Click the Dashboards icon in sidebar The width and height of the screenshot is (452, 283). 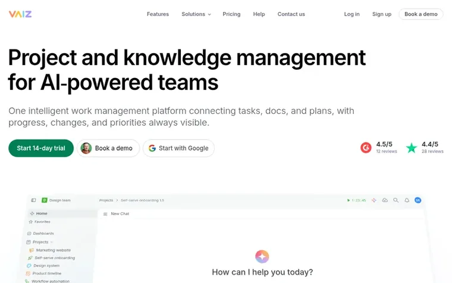click(29, 234)
